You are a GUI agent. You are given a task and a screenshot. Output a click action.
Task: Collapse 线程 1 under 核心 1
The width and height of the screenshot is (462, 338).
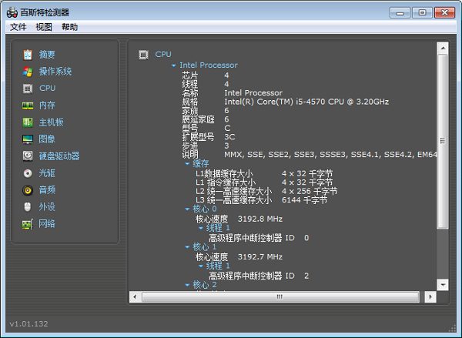[201, 266]
